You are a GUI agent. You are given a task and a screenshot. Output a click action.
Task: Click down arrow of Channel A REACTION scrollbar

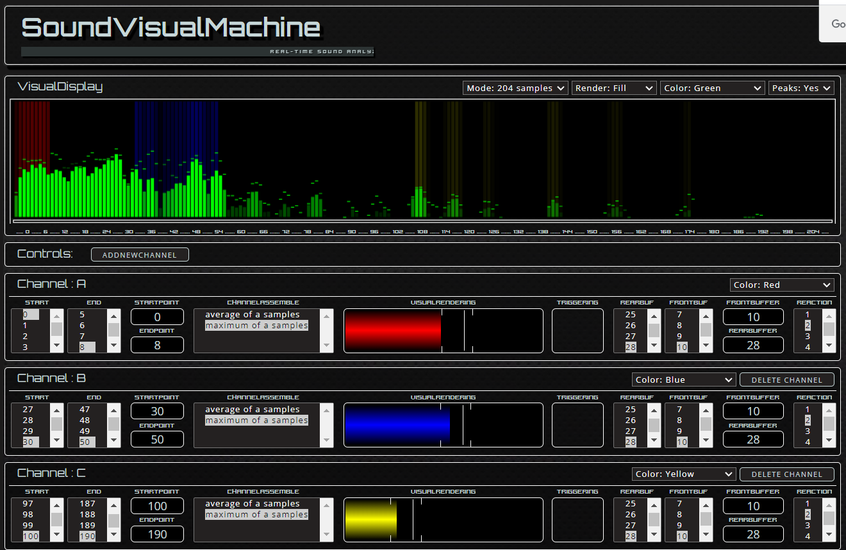(829, 346)
